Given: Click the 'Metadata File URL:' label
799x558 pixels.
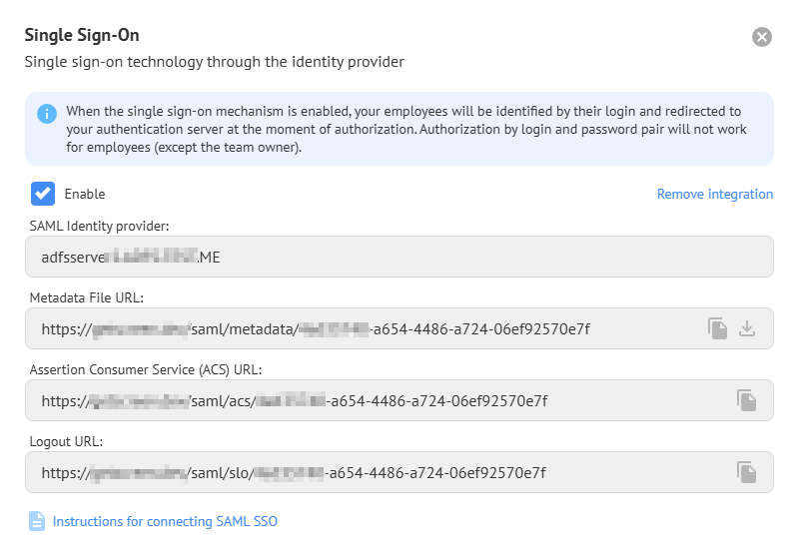Looking at the screenshot, I should click(88, 297).
